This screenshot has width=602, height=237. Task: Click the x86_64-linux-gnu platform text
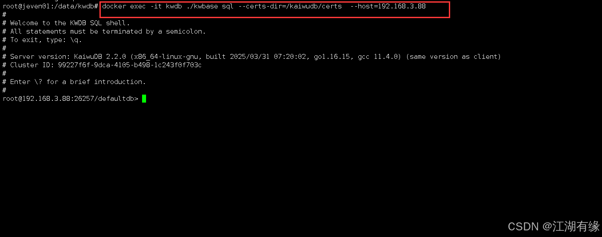[166, 57]
